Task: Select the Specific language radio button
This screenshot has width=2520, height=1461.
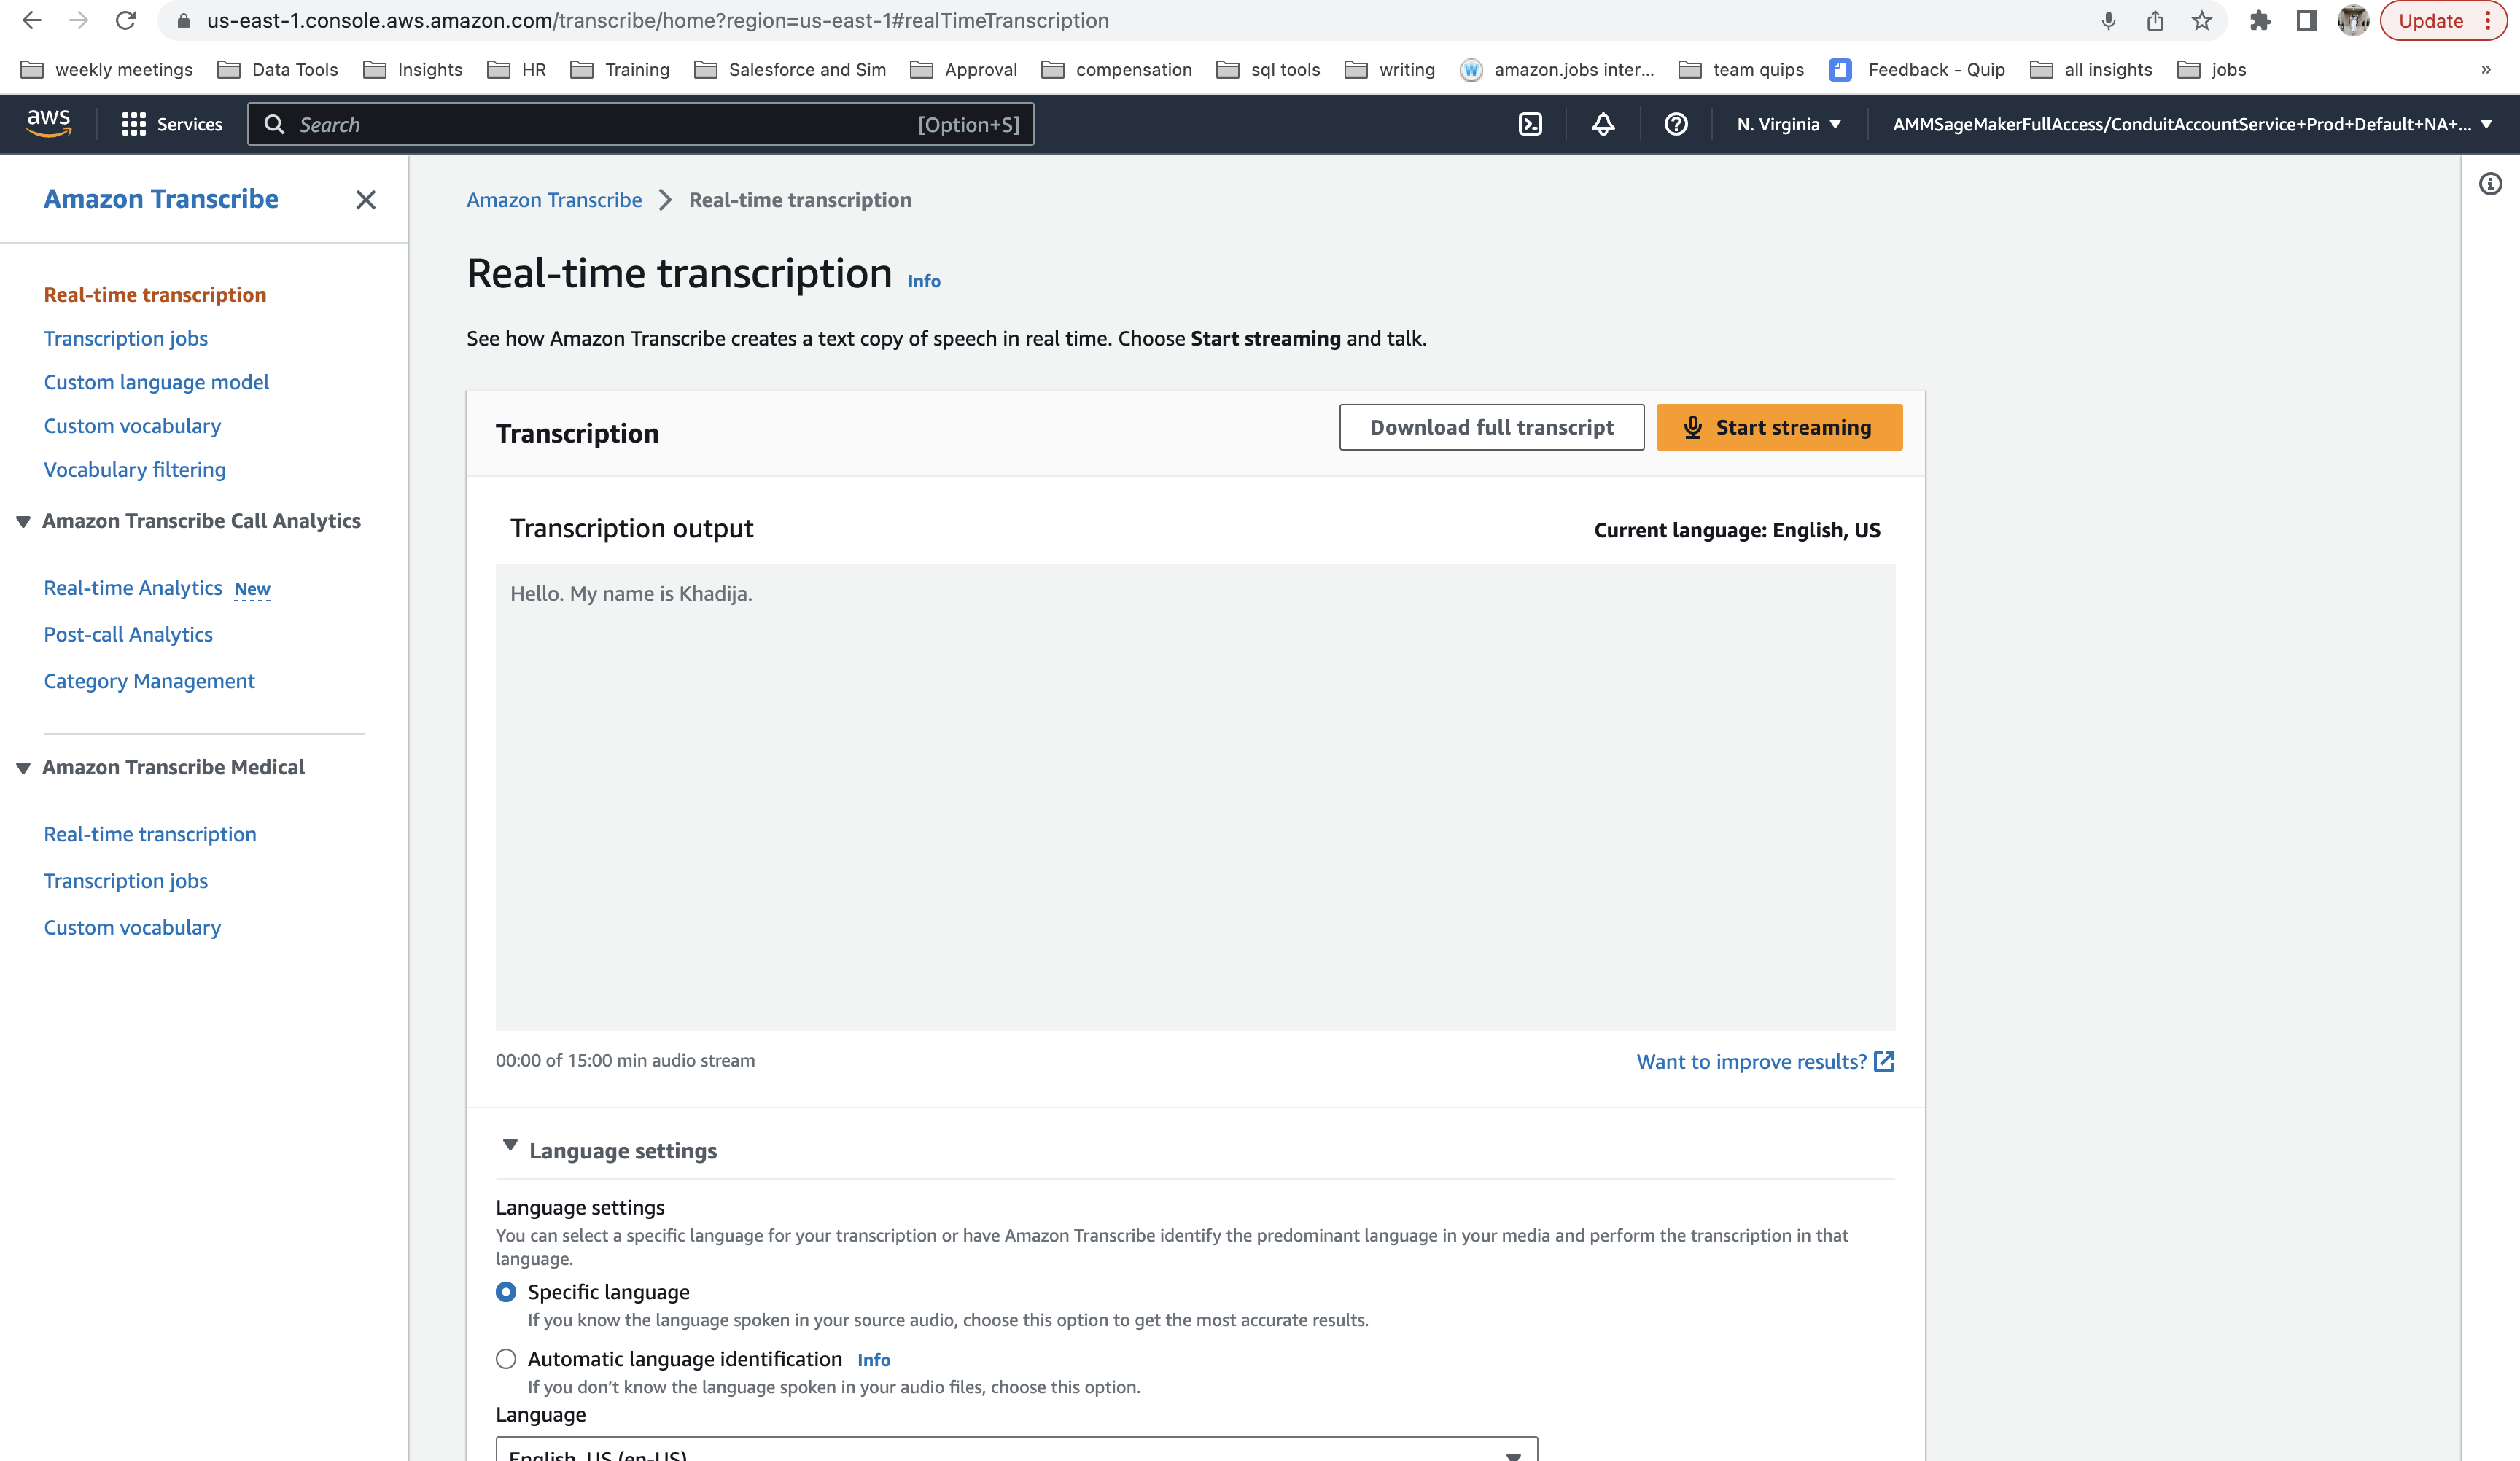Action: click(506, 1291)
